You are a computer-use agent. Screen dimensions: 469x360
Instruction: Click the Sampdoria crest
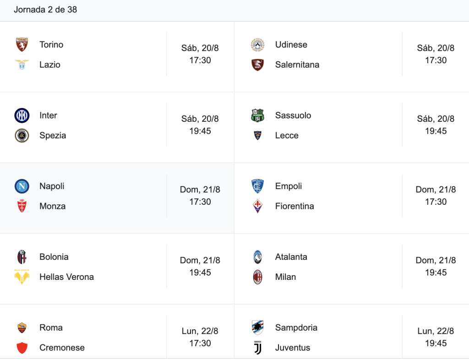tap(257, 327)
